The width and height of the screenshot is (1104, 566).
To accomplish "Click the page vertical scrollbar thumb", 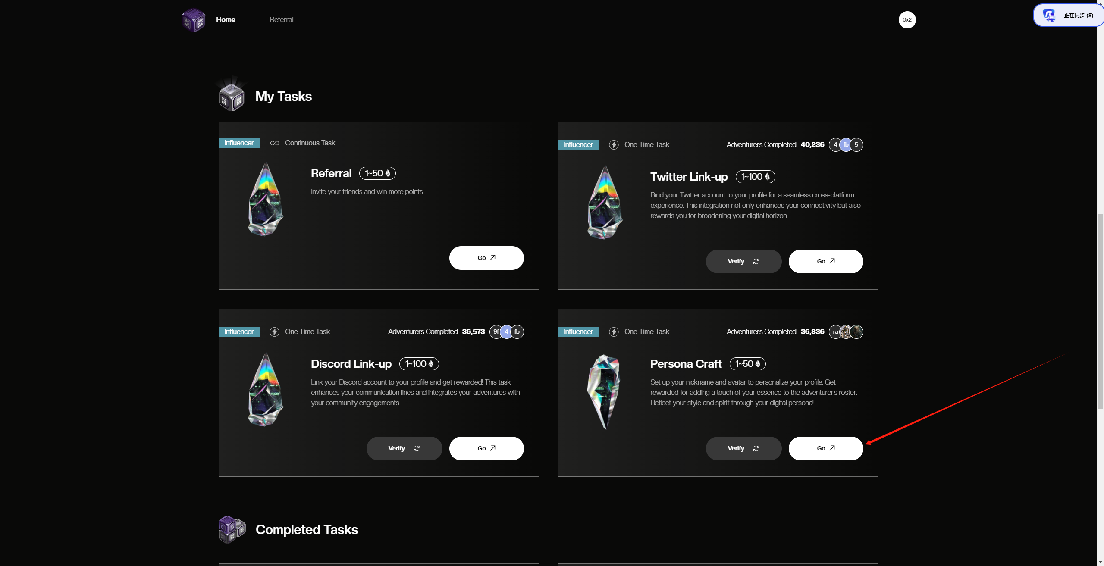I will [1100, 310].
